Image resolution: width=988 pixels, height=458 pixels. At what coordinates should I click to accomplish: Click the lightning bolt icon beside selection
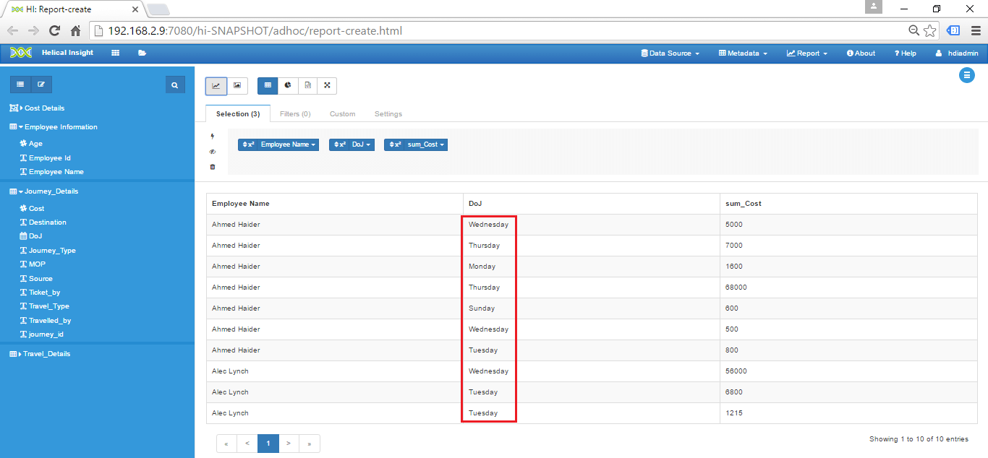coord(213,136)
